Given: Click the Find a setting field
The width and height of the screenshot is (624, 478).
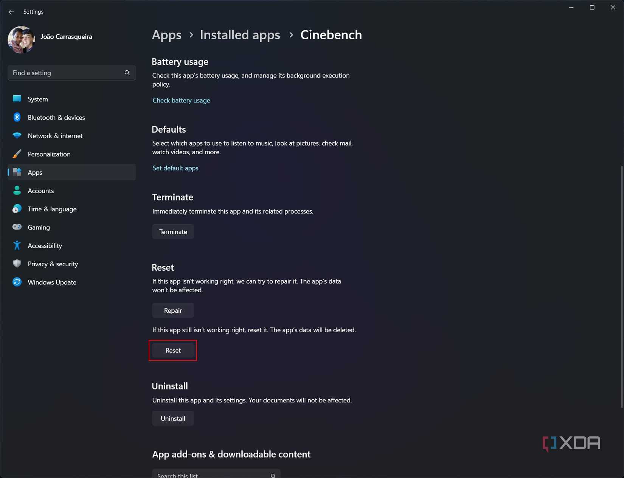Looking at the screenshot, I should click(x=66, y=73).
